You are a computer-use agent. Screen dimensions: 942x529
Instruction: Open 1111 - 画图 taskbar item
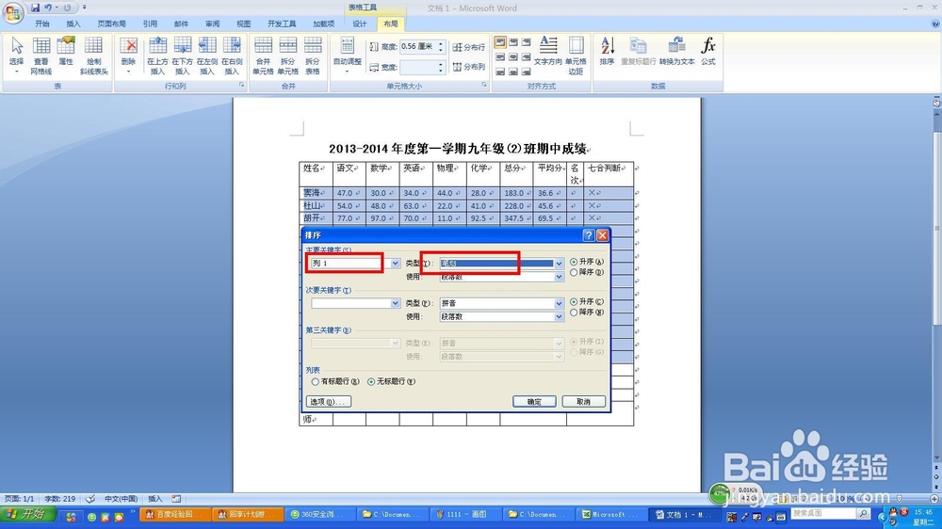click(x=466, y=515)
